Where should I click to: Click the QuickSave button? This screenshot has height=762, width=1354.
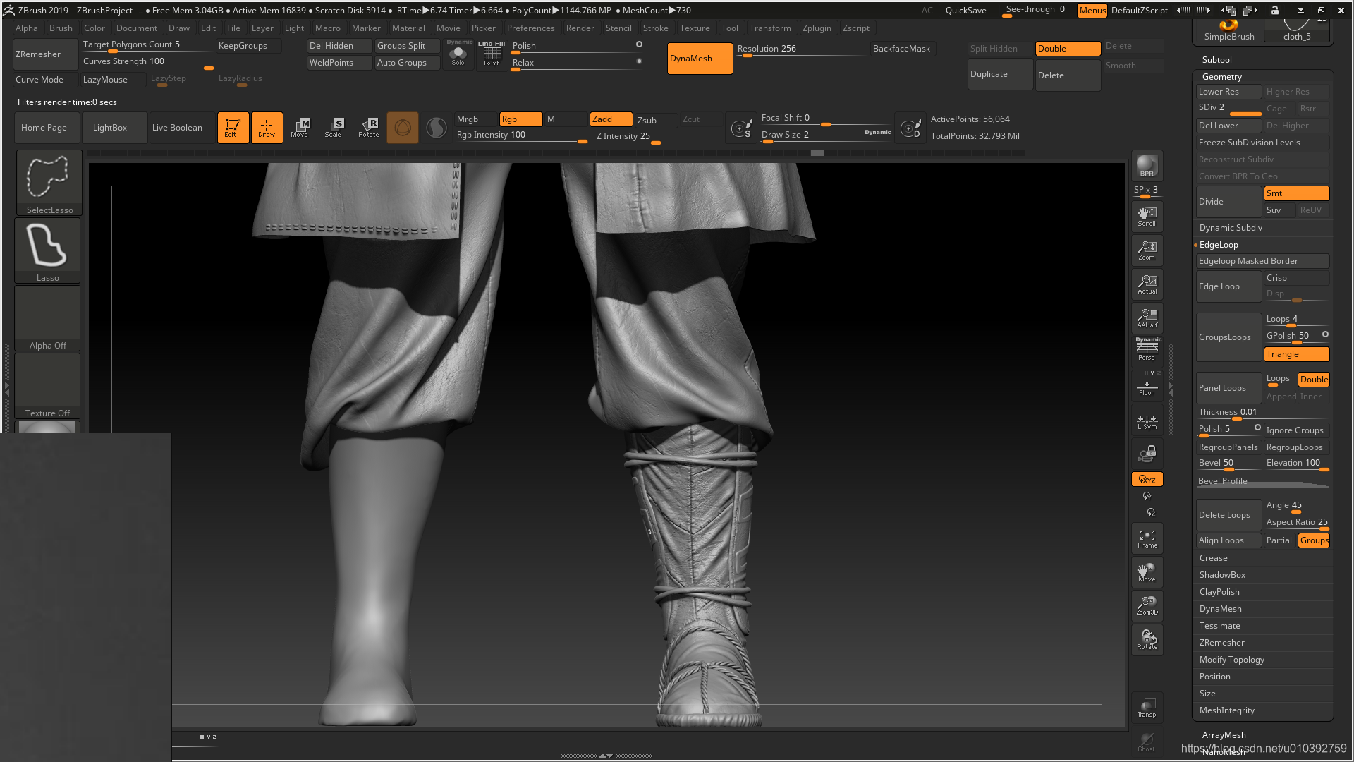(x=965, y=11)
